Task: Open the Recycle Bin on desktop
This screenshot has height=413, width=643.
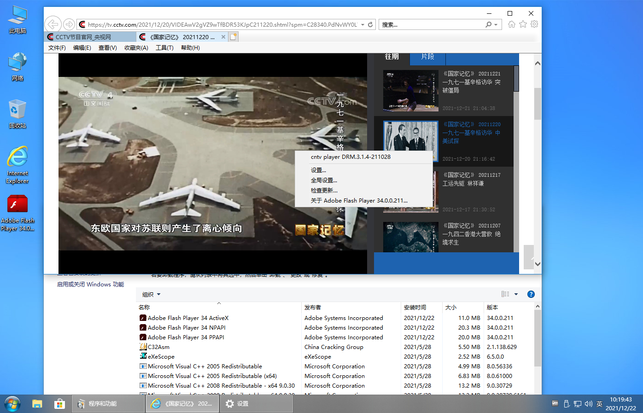Action: [x=18, y=114]
